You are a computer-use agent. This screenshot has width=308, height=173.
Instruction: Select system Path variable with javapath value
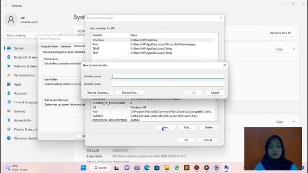click(x=153, y=112)
